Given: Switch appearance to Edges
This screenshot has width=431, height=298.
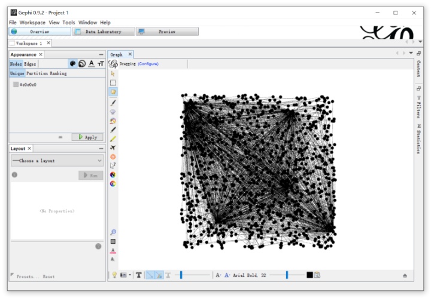Looking at the screenshot, I should click(30, 64).
